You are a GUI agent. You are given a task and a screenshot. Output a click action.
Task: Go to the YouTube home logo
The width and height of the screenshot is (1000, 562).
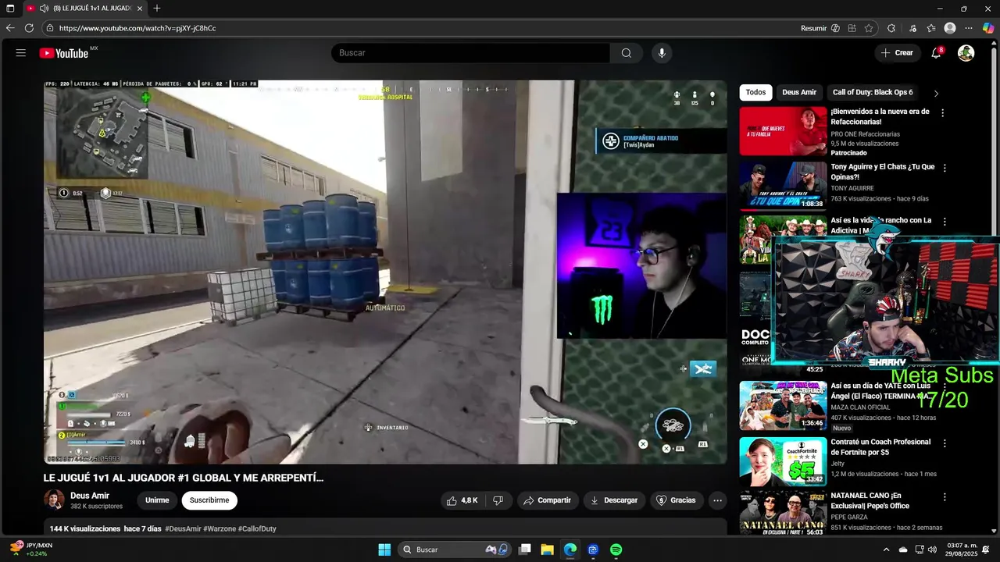(x=64, y=53)
